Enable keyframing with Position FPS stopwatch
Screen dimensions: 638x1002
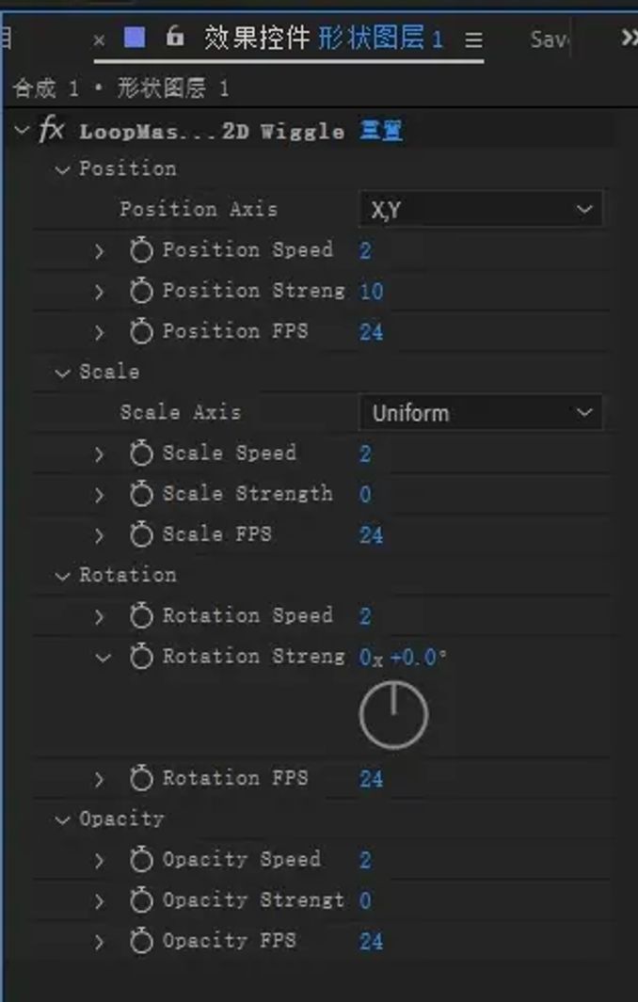point(141,331)
